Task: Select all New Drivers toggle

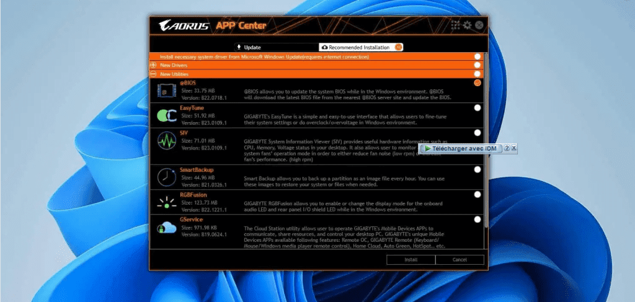Action: 477,65
